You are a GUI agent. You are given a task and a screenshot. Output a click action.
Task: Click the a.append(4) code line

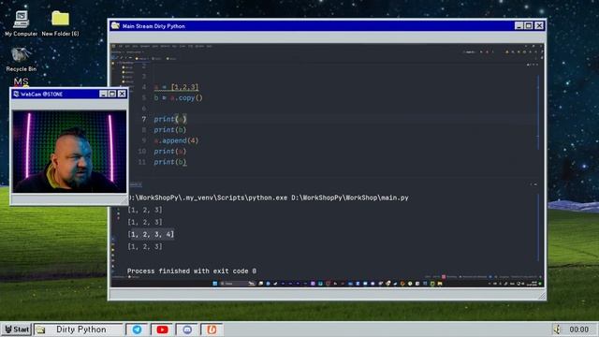tap(176, 140)
